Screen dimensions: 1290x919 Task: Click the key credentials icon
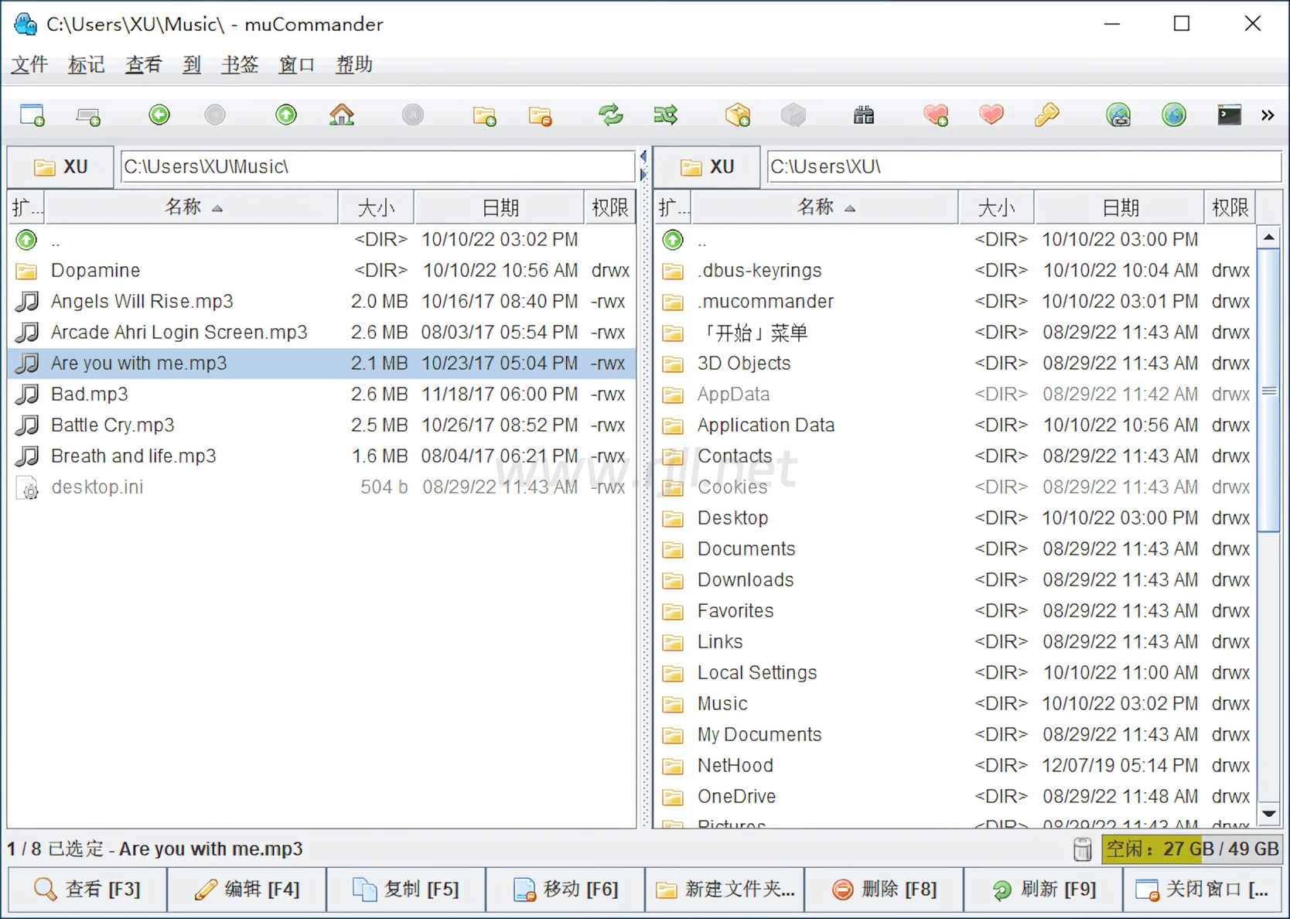(1046, 115)
